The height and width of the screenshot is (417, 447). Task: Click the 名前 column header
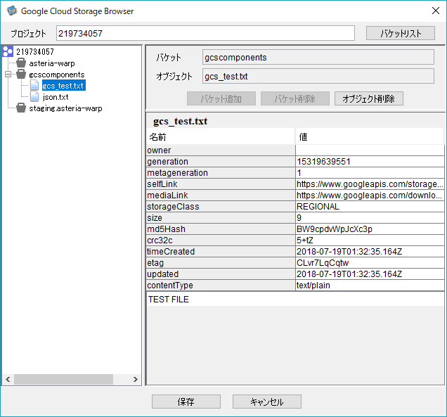(221, 136)
